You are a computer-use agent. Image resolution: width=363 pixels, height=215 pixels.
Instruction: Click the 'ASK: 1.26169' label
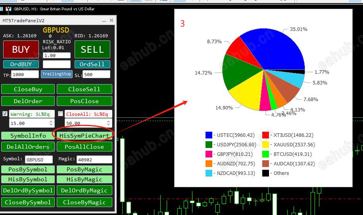click(20, 36)
